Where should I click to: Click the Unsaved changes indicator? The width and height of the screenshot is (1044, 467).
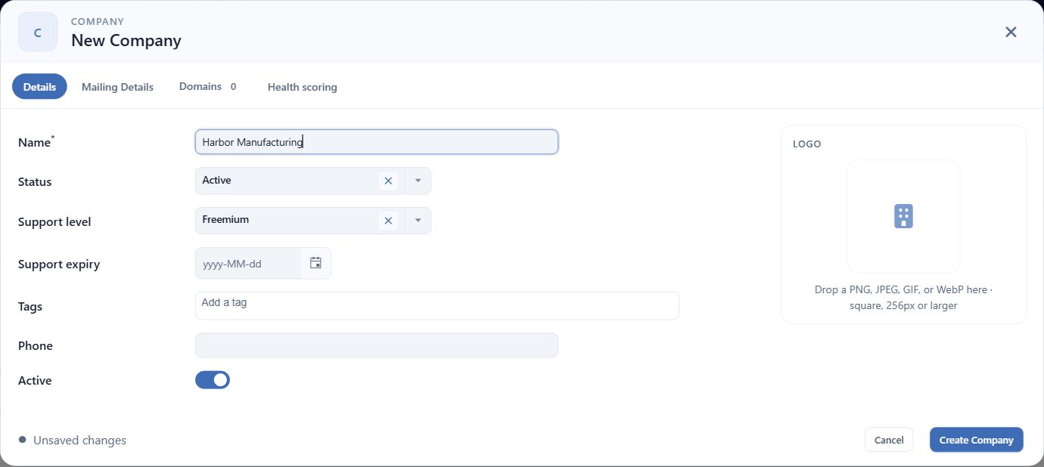[x=73, y=441]
